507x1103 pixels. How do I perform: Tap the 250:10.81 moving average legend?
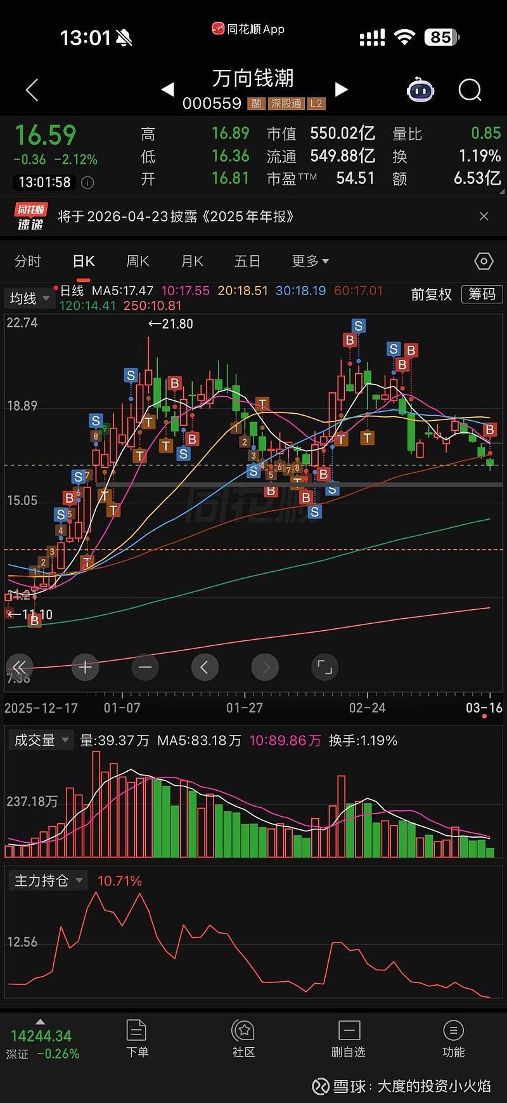click(152, 305)
